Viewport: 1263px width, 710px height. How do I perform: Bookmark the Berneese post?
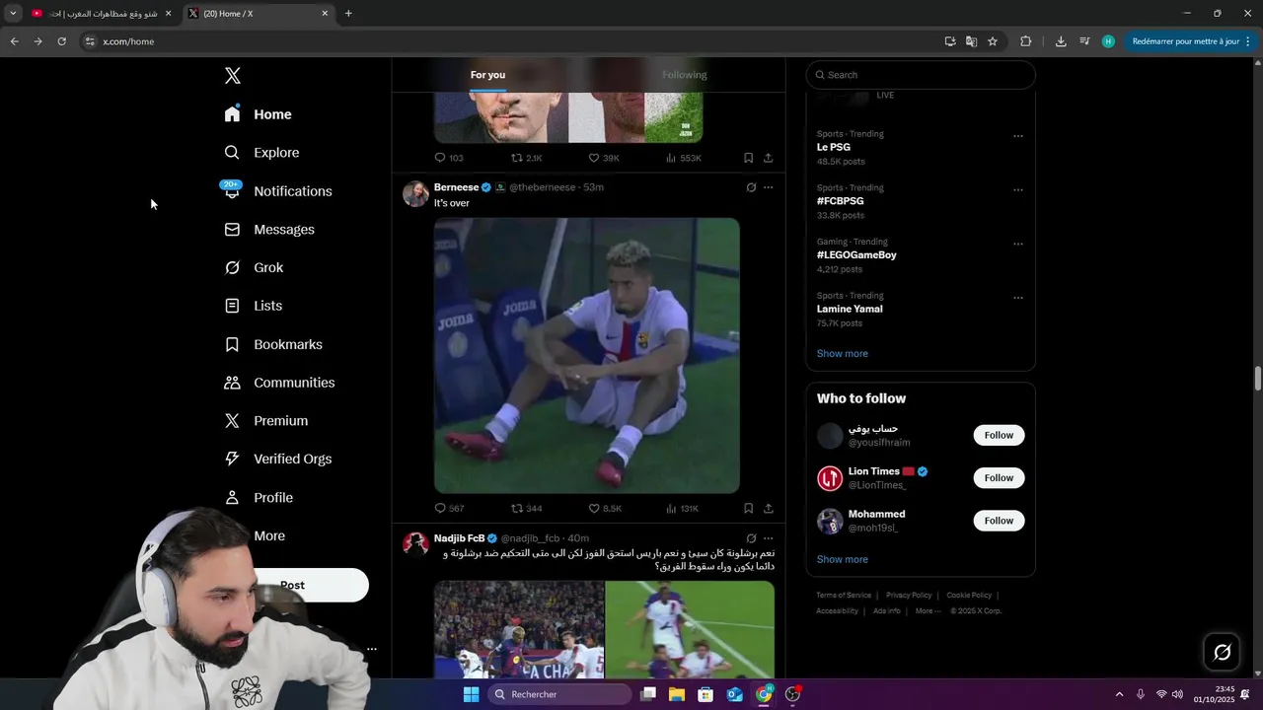pos(748,509)
